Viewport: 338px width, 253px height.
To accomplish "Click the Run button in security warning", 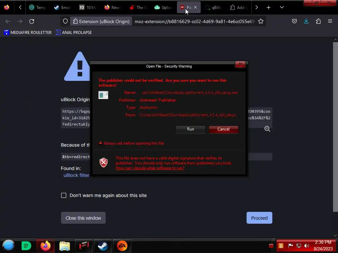I will (x=190, y=129).
